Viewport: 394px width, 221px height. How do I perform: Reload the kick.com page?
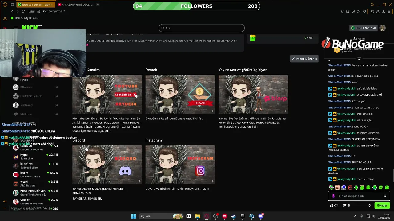(x=23, y=11)
